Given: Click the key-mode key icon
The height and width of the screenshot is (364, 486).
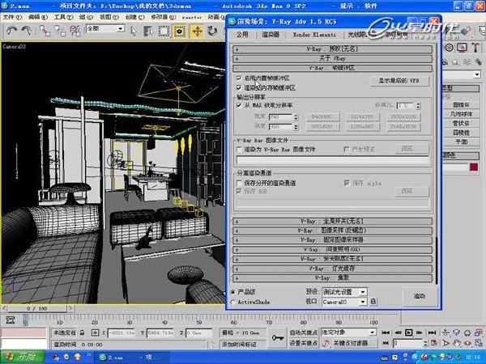Looking at the screenshot, I should click(x=277, y=337).
